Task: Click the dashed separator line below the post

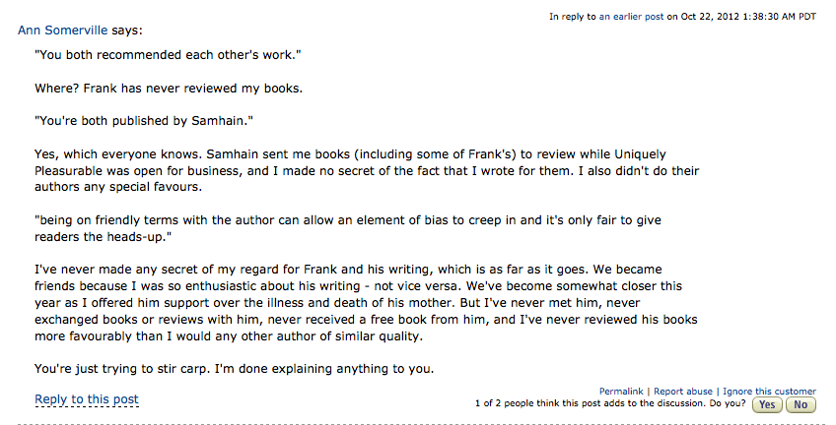Action: (418, 423)
